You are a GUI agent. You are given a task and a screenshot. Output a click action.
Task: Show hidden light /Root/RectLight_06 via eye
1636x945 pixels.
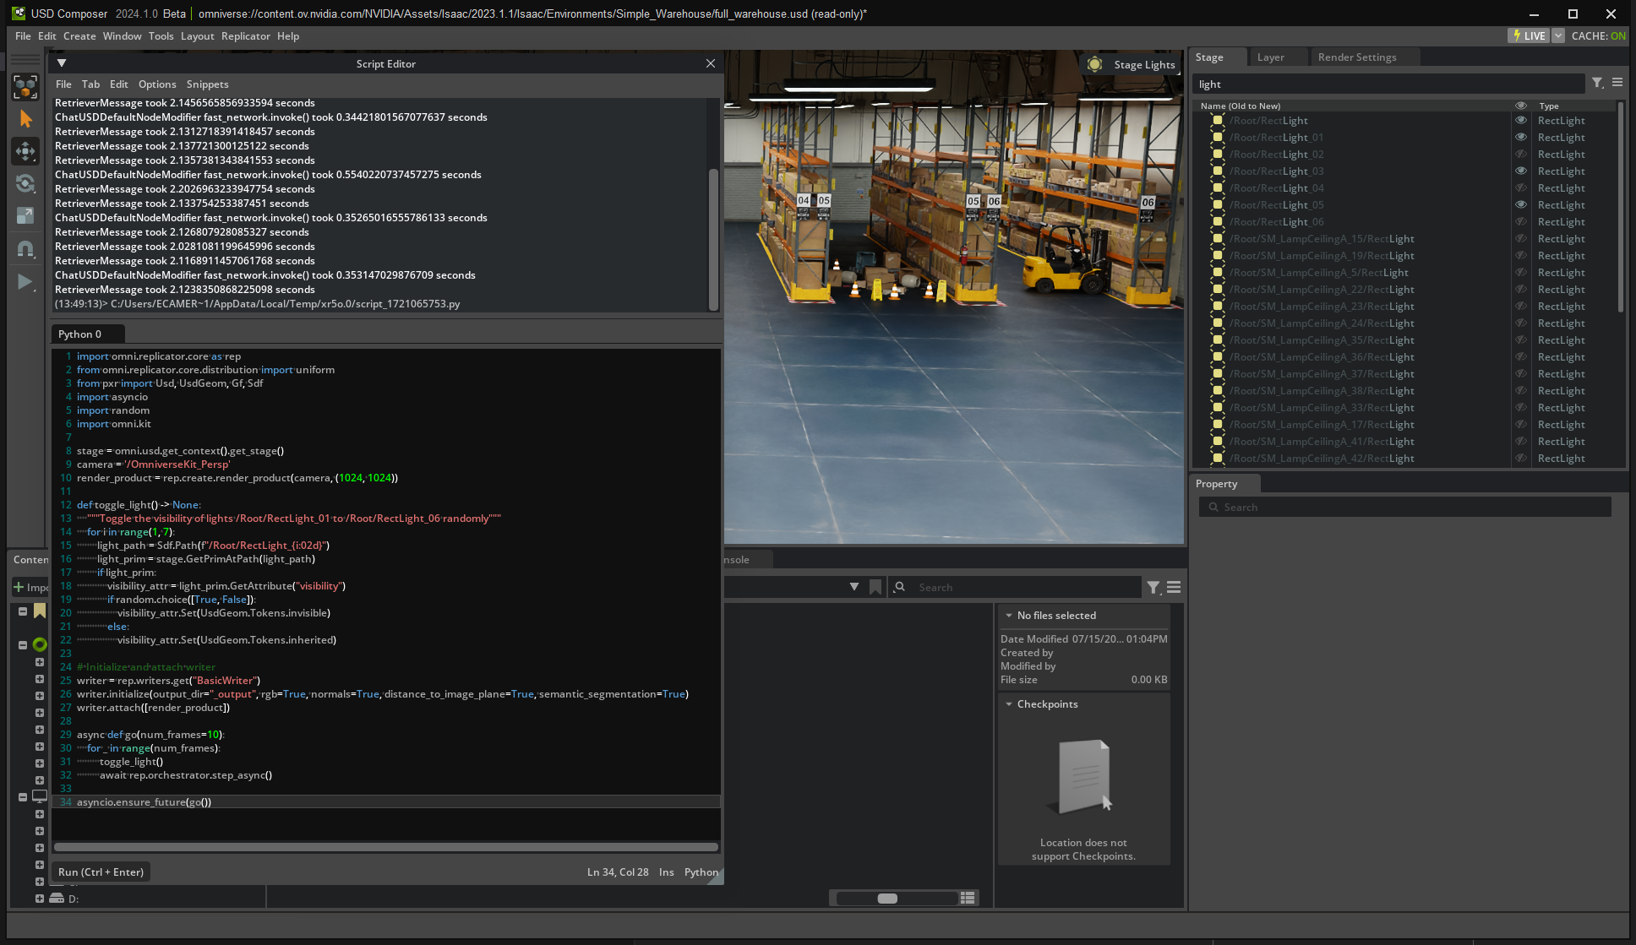point(1520,221)
